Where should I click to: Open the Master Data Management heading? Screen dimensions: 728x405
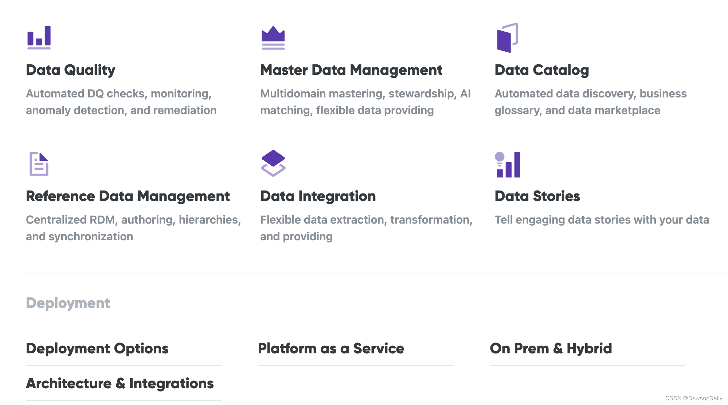click(x=351, y=70)
